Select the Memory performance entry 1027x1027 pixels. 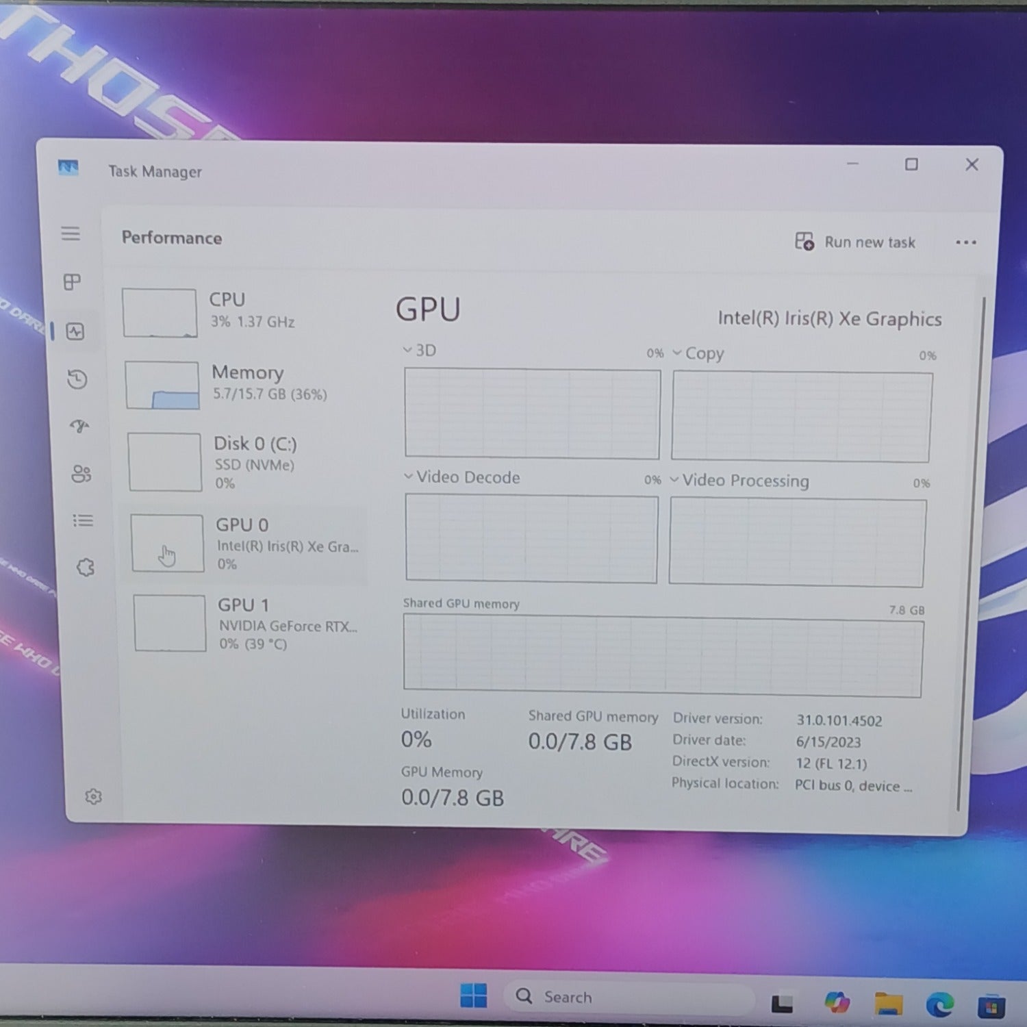pos(245,384)
